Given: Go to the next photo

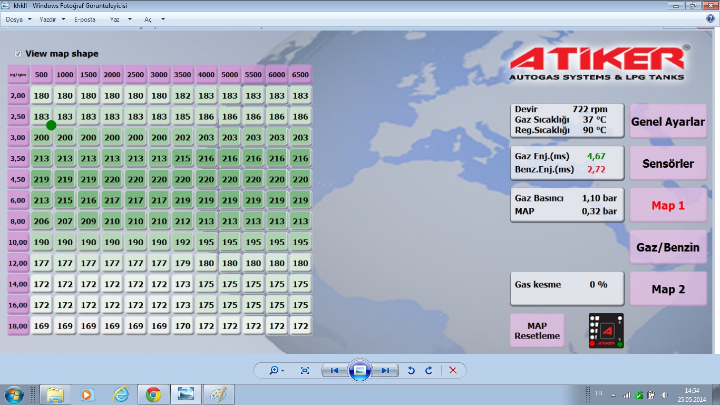Looking at the screenshot, I should click(x=385, y=371).
